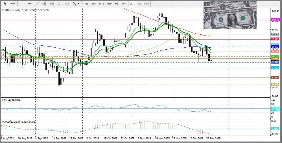
Task: Enable the H4 timeframe
Action: 124,3
